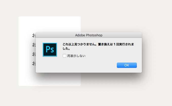Screen dimensions: 172x106
Task: Enable the 再表示しない checkbox
Action: click(x=64, y=56)
